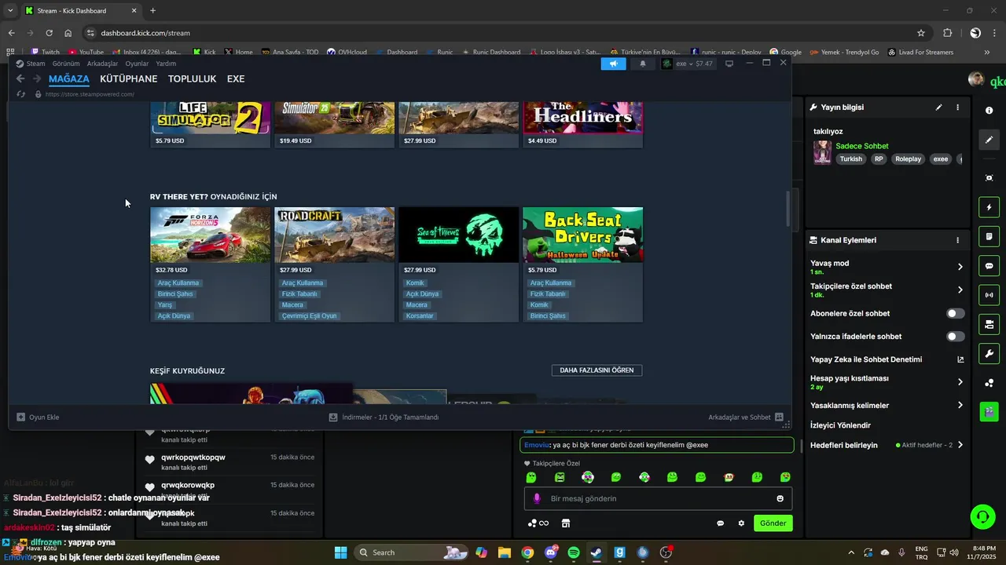The image size is (1006, 565).
Task: Open Back Seat Drivers game card
Action: click(582, 264)
